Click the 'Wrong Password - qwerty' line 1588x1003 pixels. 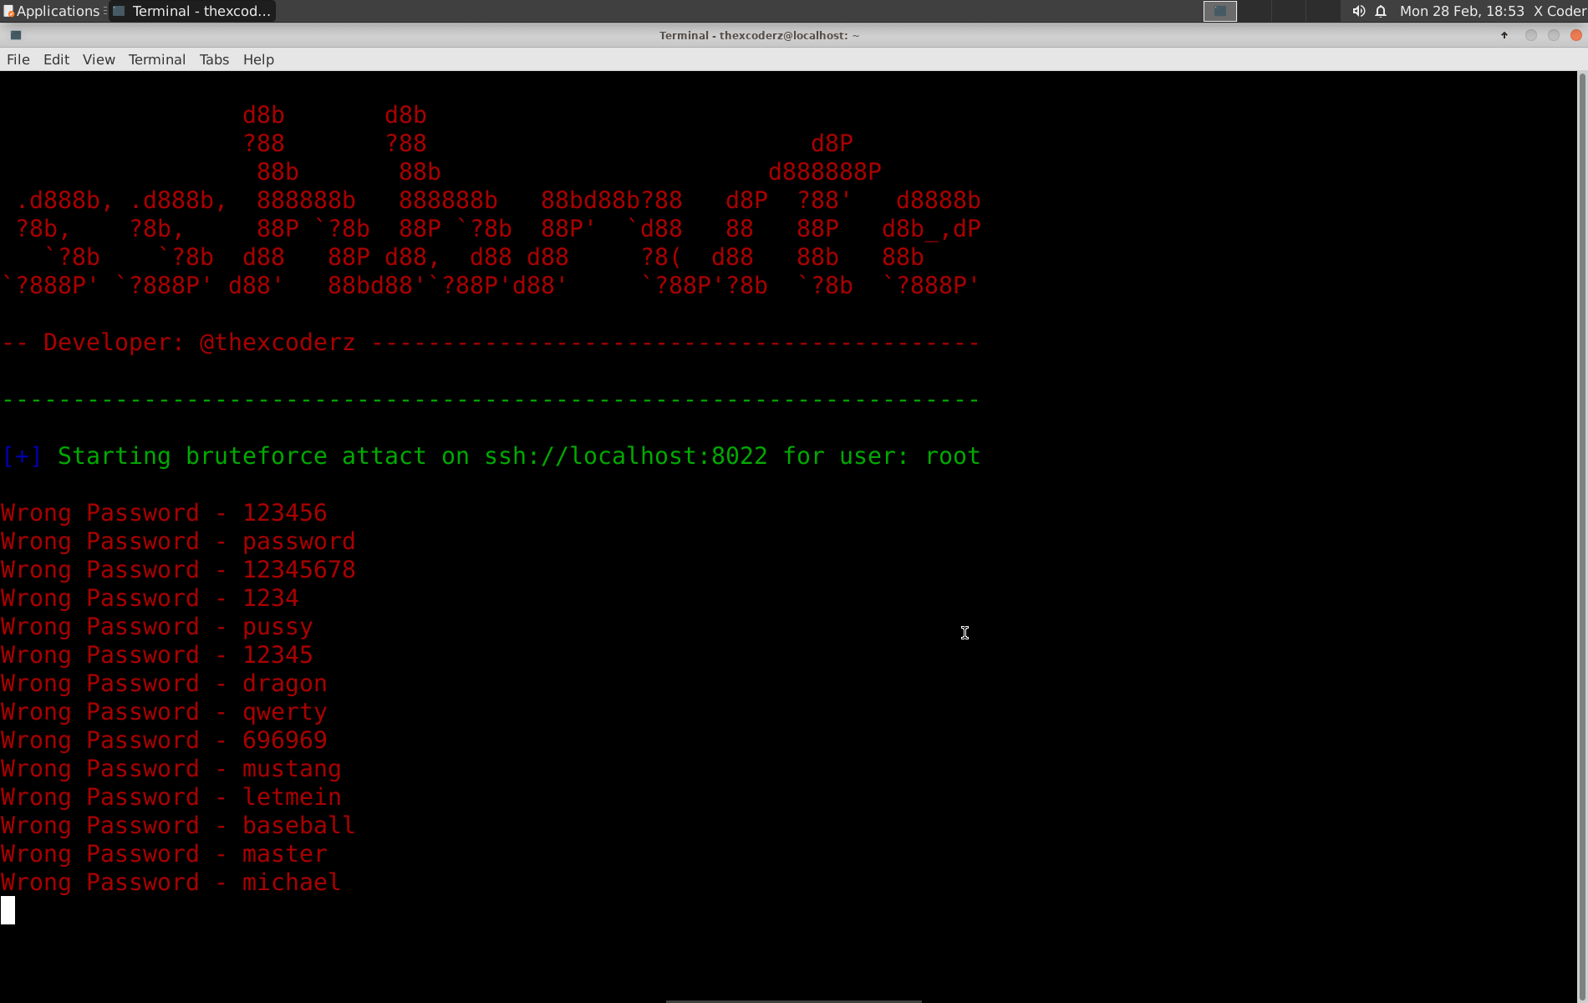pos(164,712)
